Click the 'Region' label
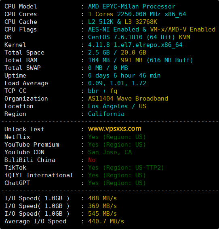Screen dimensions: 219x229 [x=15, y=114]
